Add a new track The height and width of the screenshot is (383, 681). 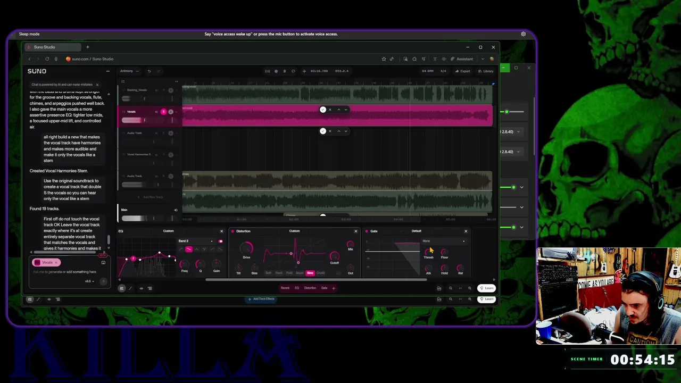[151, 197]
